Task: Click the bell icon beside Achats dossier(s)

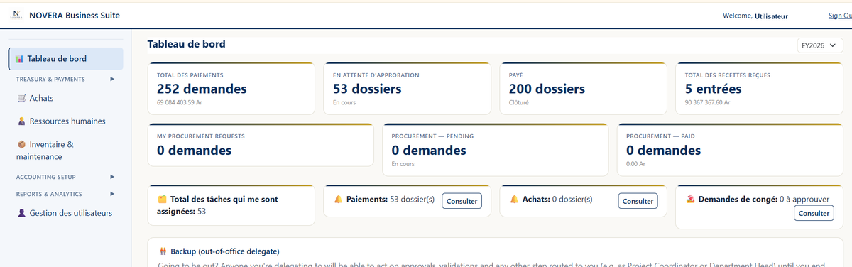Action: click(x=514, y=200)
